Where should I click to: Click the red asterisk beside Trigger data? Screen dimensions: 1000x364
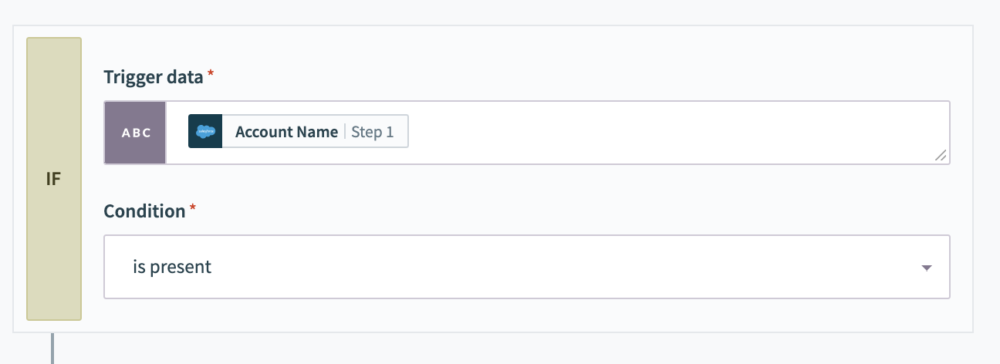click(211, 74)
